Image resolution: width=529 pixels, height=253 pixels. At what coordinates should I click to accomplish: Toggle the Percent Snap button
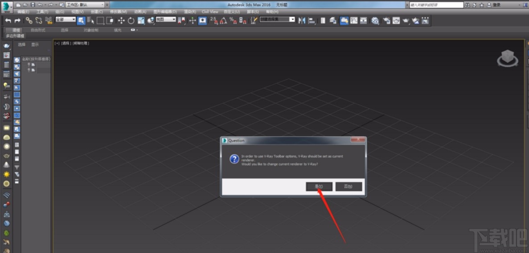pyautogui.click(x=233, y=20)
